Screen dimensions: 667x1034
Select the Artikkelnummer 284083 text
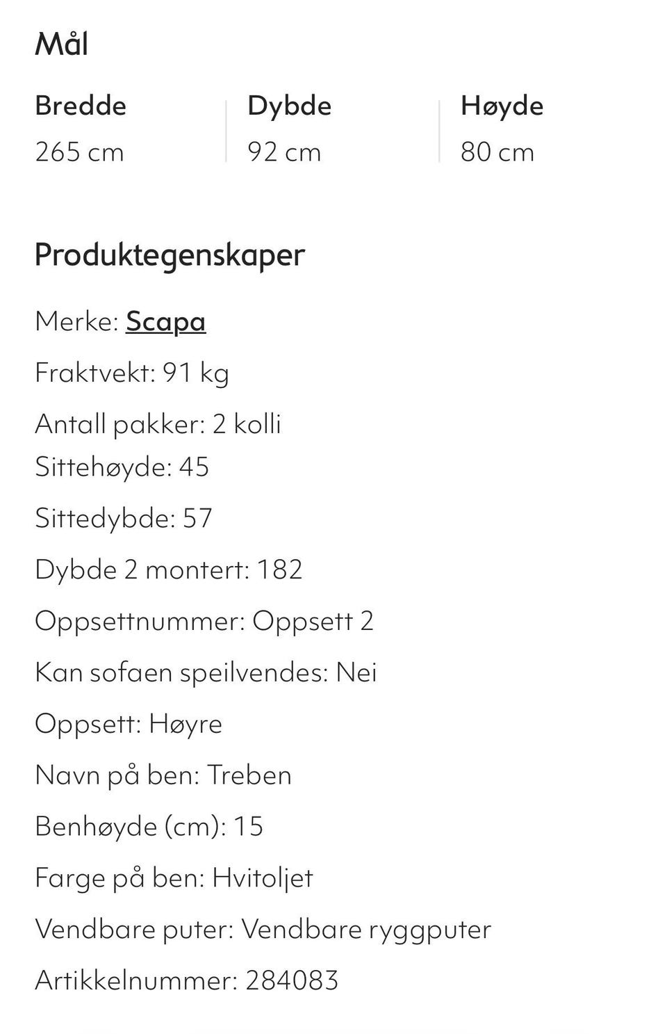(186, 980)
